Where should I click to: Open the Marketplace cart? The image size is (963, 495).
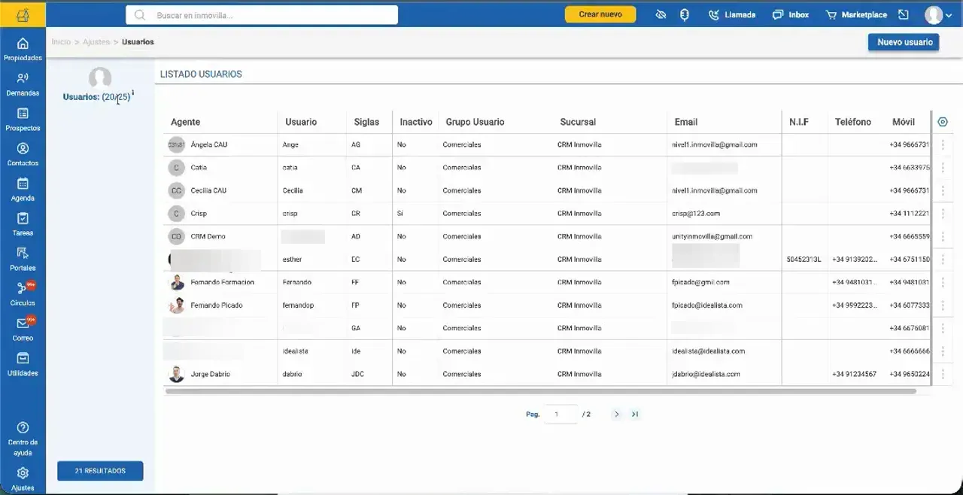pos(856,15)
